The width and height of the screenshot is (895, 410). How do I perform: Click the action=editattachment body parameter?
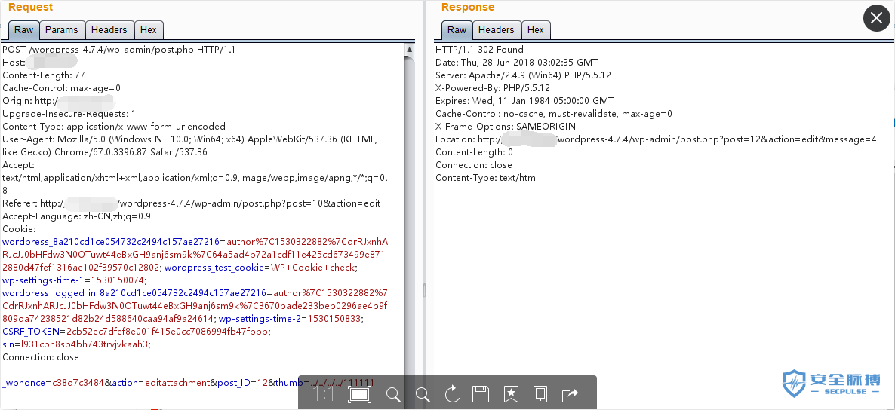[161, 383]
